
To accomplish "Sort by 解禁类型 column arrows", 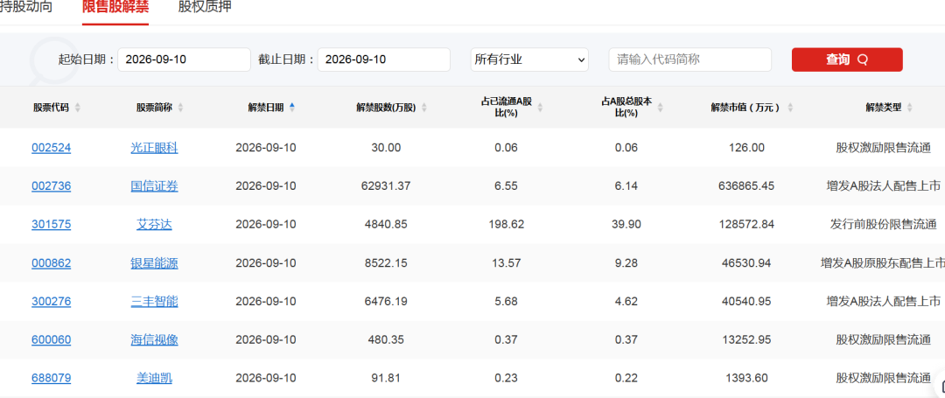I will [x=909, y=108].
